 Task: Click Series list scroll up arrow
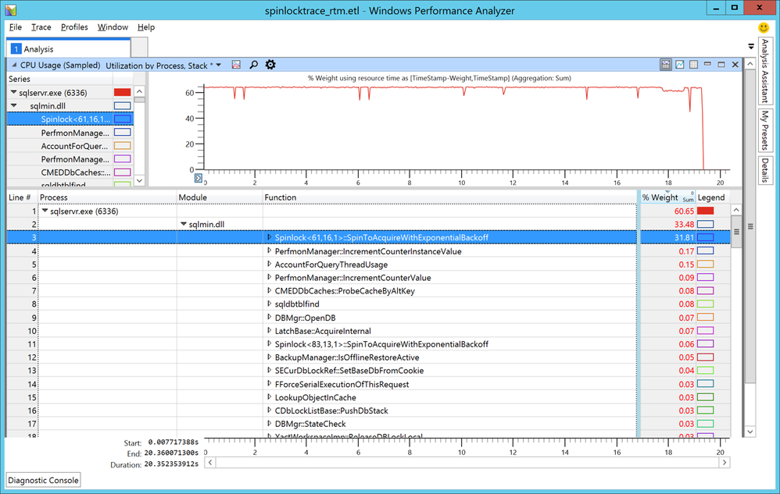(140, 91)
